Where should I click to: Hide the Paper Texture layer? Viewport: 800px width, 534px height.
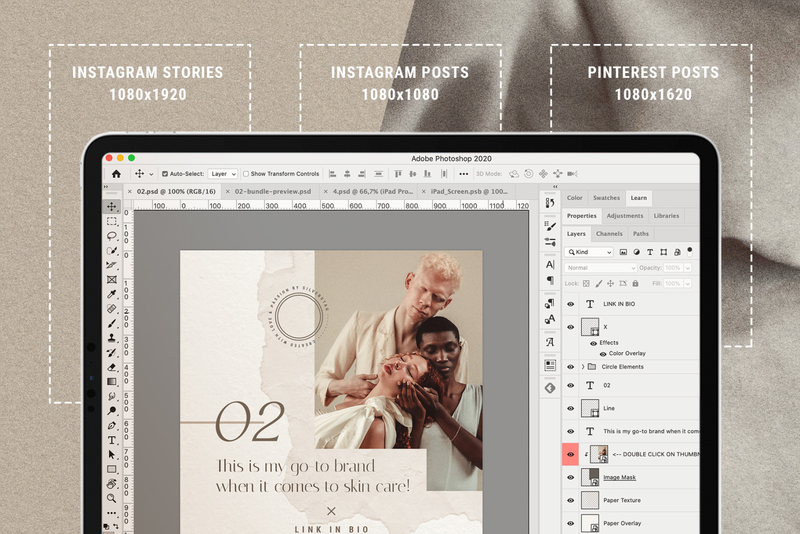tap(570, 500)
